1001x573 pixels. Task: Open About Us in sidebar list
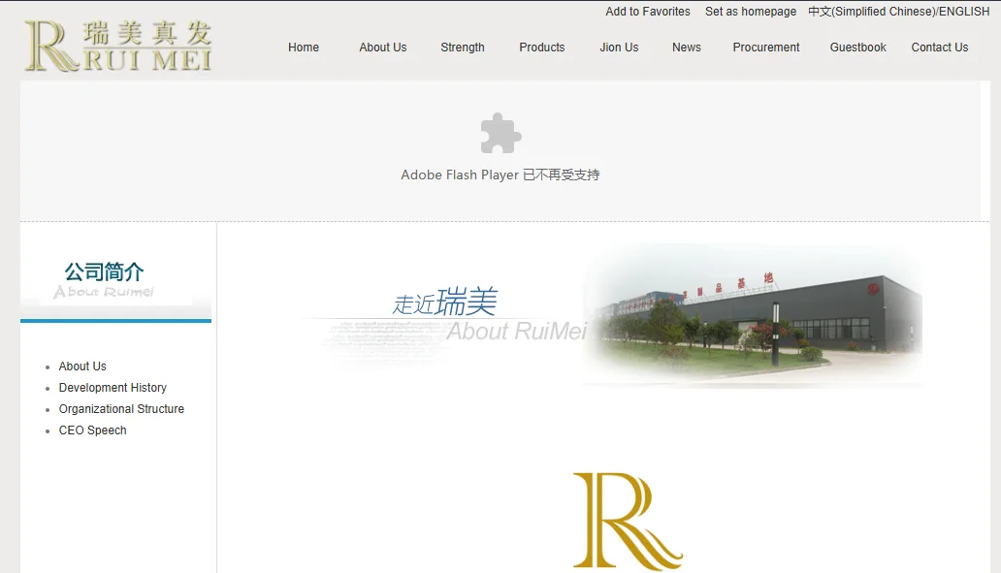(82, 366)
